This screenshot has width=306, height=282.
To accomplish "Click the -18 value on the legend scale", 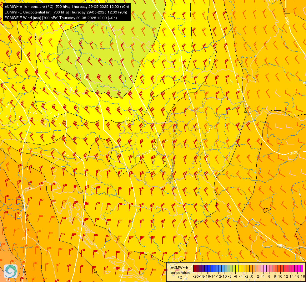I will coord(202,276).
